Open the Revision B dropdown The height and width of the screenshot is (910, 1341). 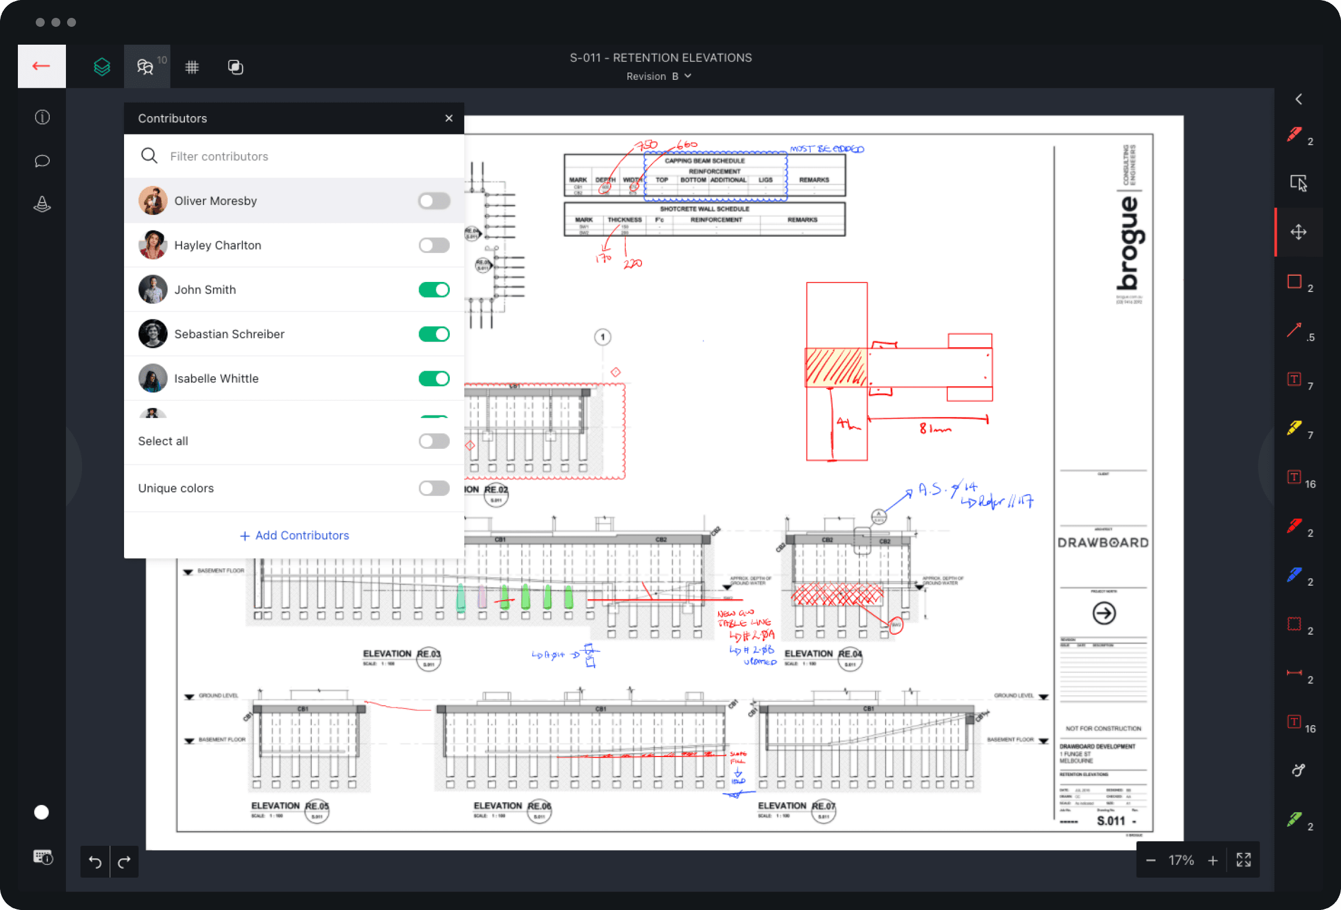(658, 75)
